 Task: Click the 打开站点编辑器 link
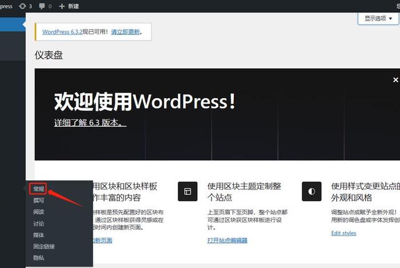pos(227,240)
